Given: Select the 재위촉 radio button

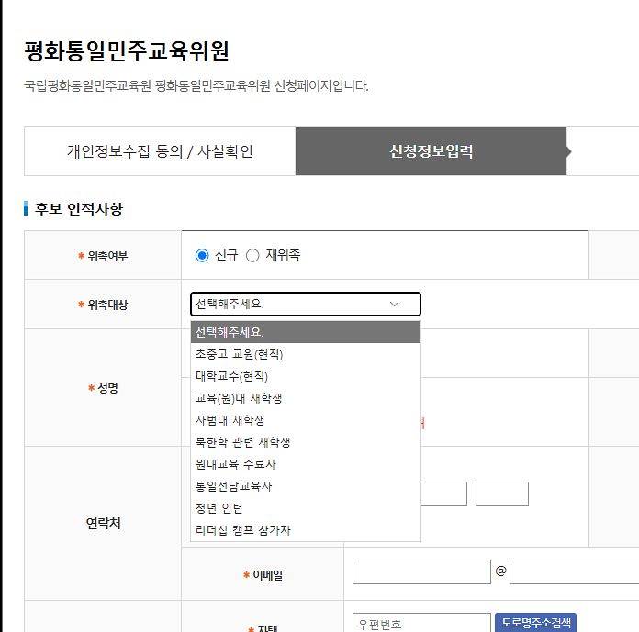Looking at the screenshot, I should coord(252,255).
